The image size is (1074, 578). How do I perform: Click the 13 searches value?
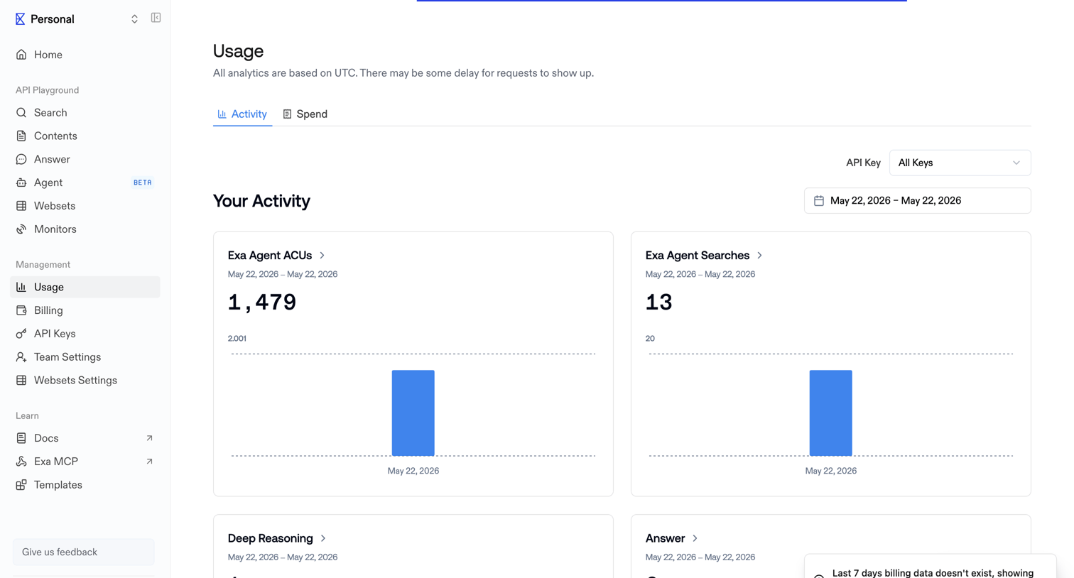click(658, 302)
